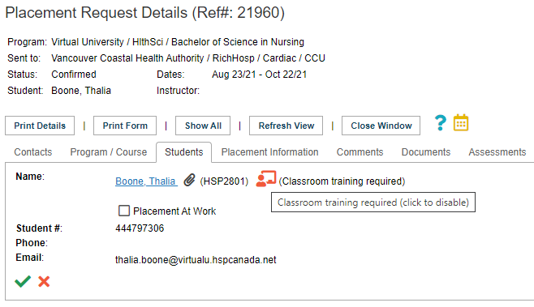This screenshot has width=534, height=307.
Task: Click the Refresh View button
Action: tap(286, 126)
